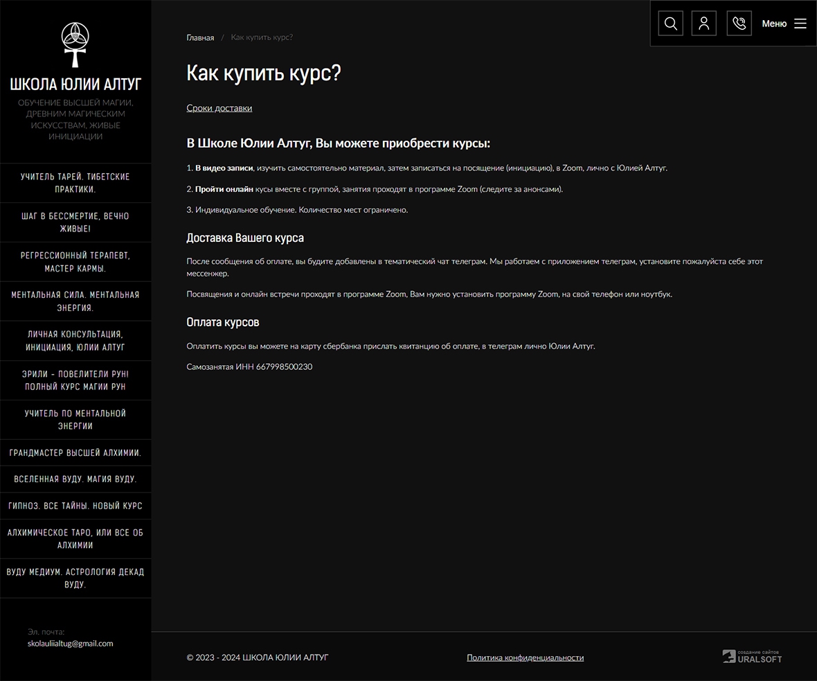This screenshot has width=817, height=681.
Task: Open Эрили – повелители рун course
Action: (75, 380)
